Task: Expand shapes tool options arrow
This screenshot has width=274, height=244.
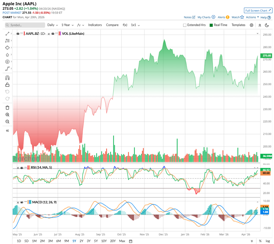Action: click(x=11, y=47)
